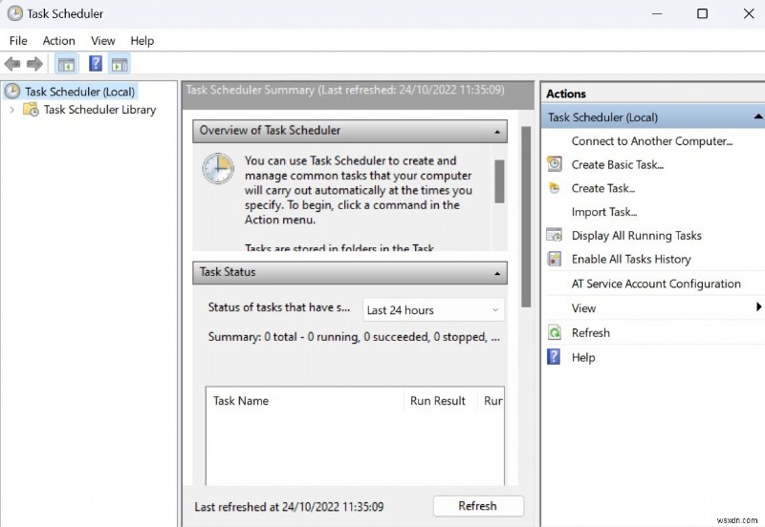The image size is (765, 527).
Task: Click the Summary: 0 total text
Action: point(353,337)
